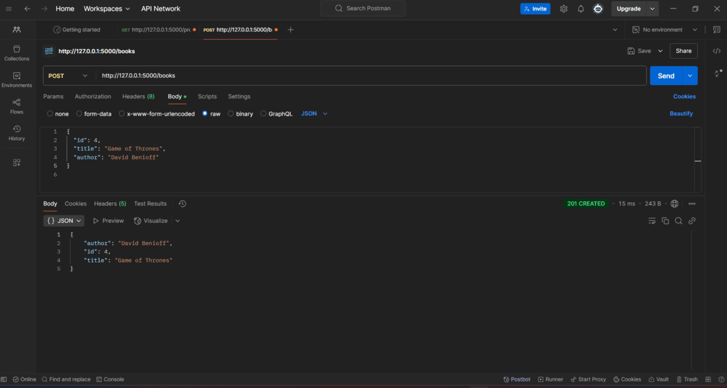Switch to response Test Results tab
The image size is (727, 388).
(150, 204)
